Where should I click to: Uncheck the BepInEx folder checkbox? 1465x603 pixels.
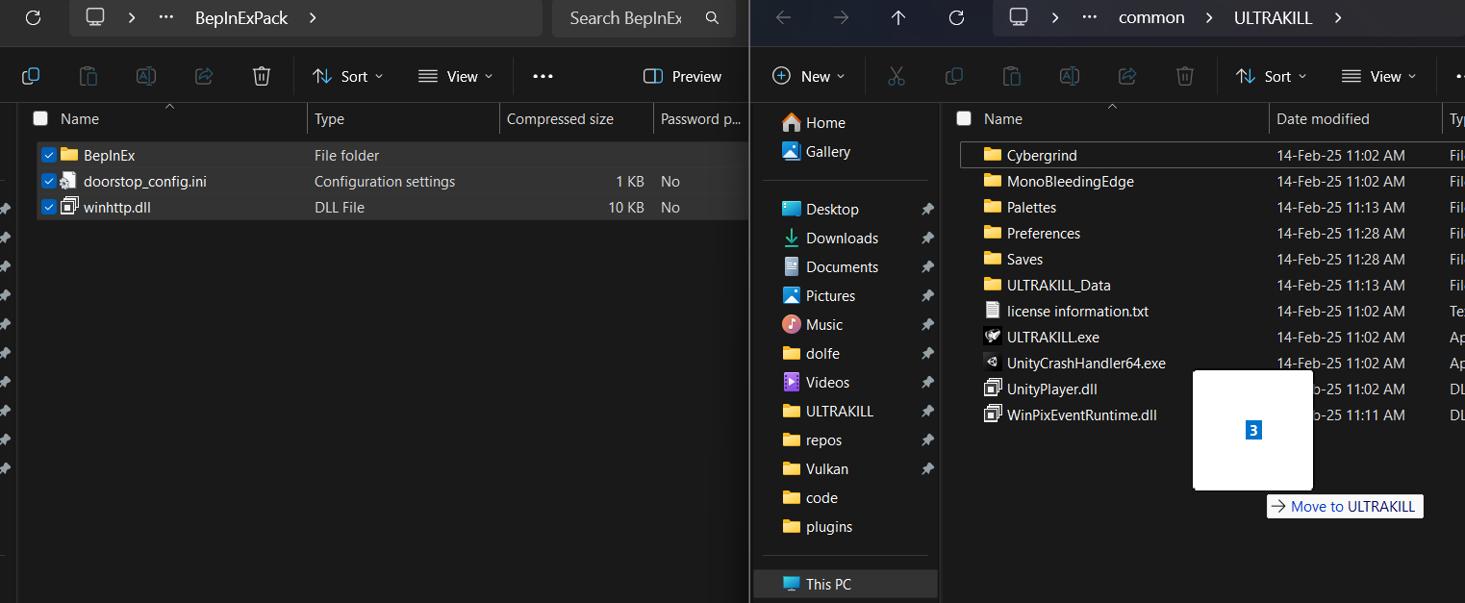pos(49,155)
